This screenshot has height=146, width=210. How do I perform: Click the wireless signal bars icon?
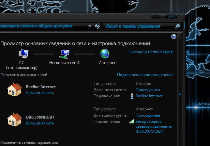click(x=132, y=122)
